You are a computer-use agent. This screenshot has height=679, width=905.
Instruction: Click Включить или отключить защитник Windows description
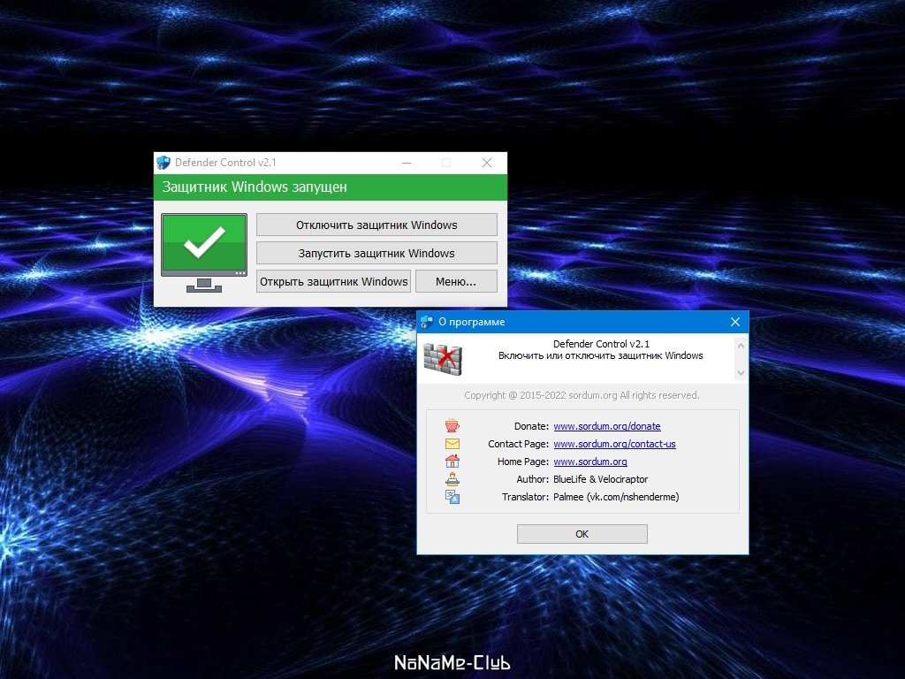click(600, 355)
